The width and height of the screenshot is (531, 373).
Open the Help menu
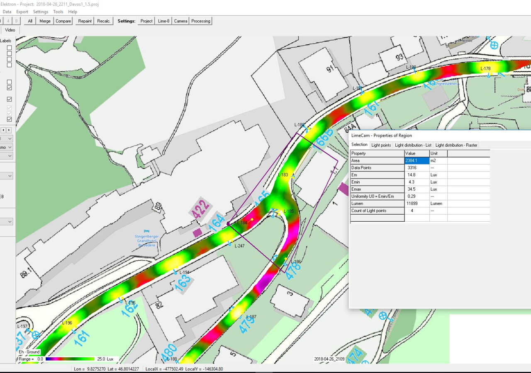tap(73, 12)
